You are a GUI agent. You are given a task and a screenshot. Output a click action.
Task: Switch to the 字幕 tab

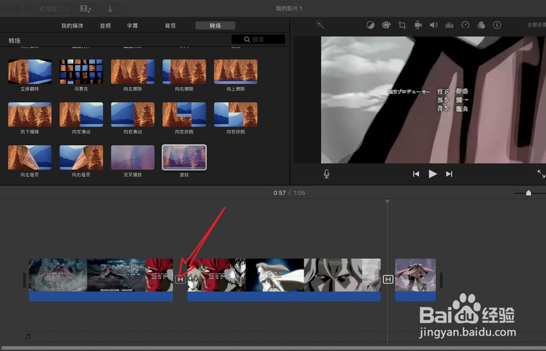click(x=132, y=26)
